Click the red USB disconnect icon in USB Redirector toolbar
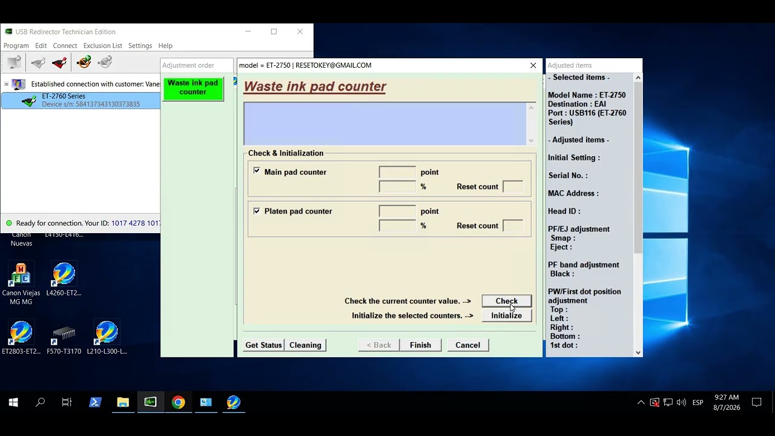 tap(59, 62)
